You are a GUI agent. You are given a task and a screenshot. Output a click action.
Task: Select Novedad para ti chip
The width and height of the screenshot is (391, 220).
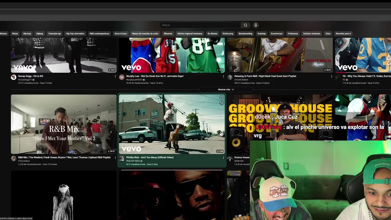343,34
